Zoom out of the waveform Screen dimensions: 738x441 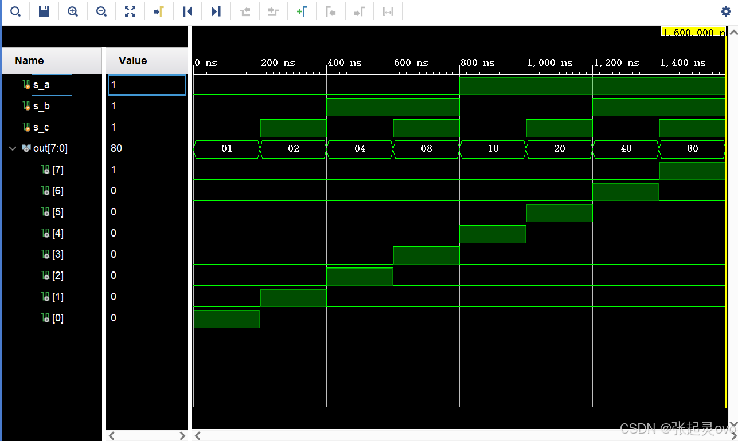[x=101, y=11]
